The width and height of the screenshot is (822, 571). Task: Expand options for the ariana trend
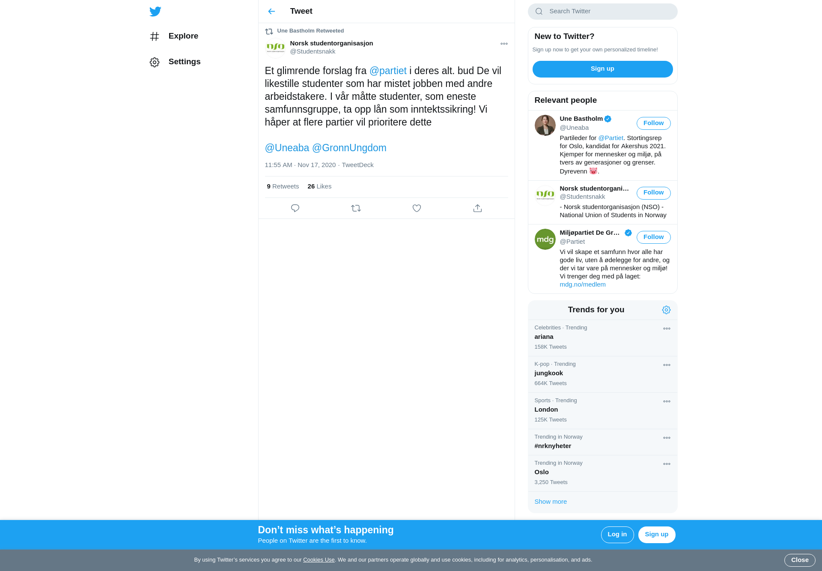pos(667,329)
